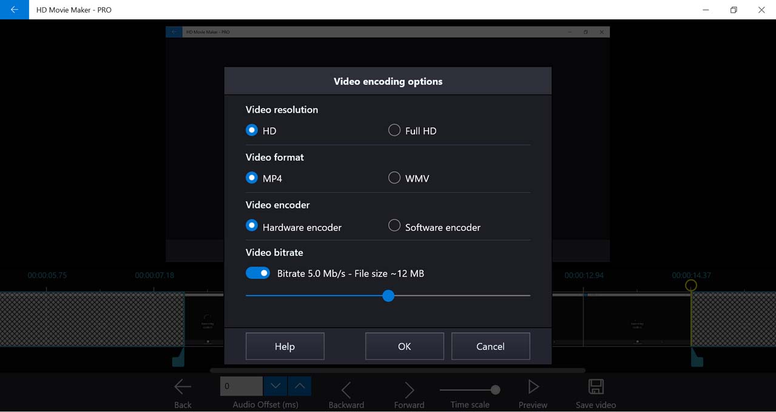
Task: Click the Save video floppy disk icon
Action: [x=596, y=387]
